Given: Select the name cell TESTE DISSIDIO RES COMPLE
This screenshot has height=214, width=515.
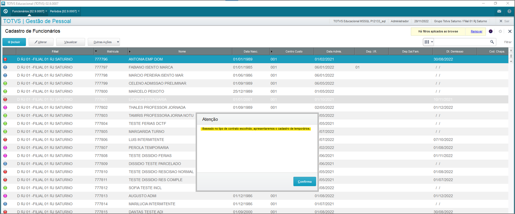Looking at the screenshot, I should pos(155,180).
